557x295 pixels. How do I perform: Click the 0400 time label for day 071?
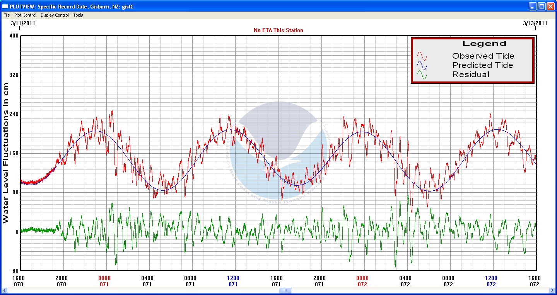click(147, 278)
